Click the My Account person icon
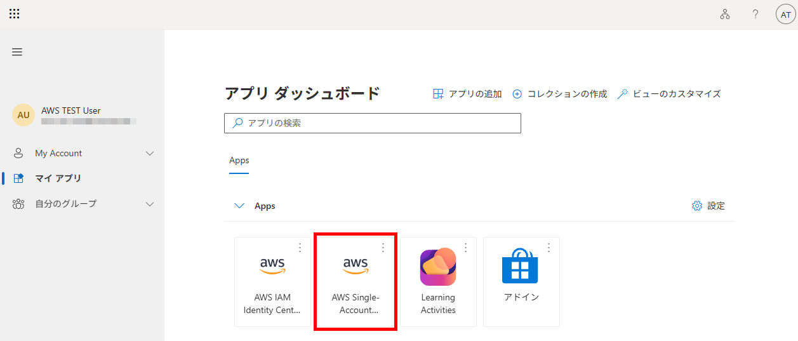Image resolution: width=798 pixels, height=341 pixels. point(18,153)
